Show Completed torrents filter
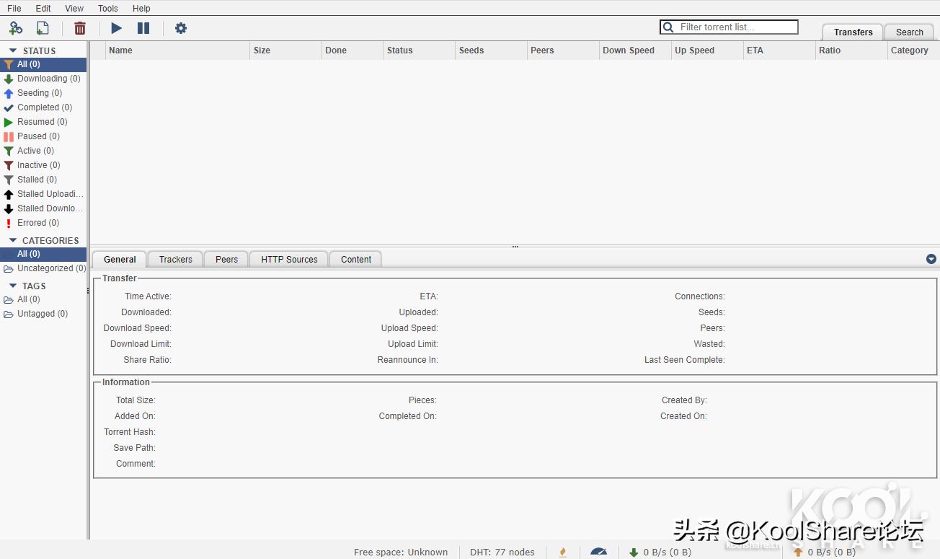This screenshot has width=940, height=559. coord(43,107)
